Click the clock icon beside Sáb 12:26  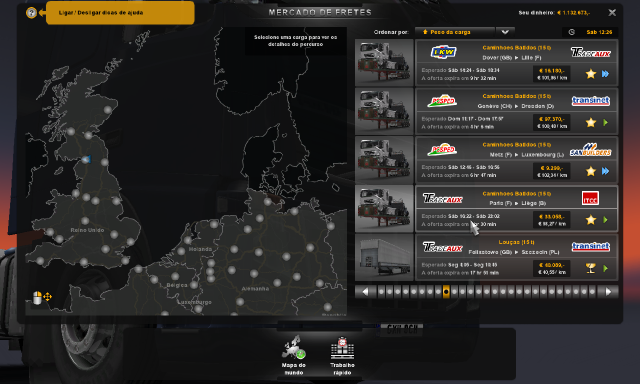(x=571, y=32)
